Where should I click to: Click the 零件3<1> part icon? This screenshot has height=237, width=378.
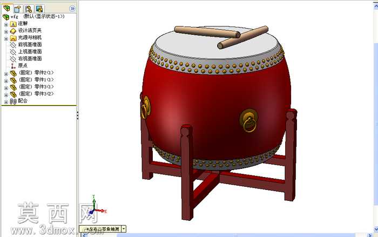pyautogui.click(x=13, y=87)
